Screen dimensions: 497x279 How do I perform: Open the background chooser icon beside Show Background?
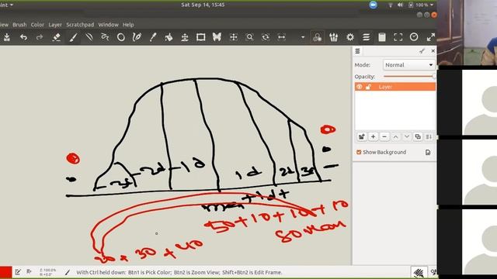point(428,153)
